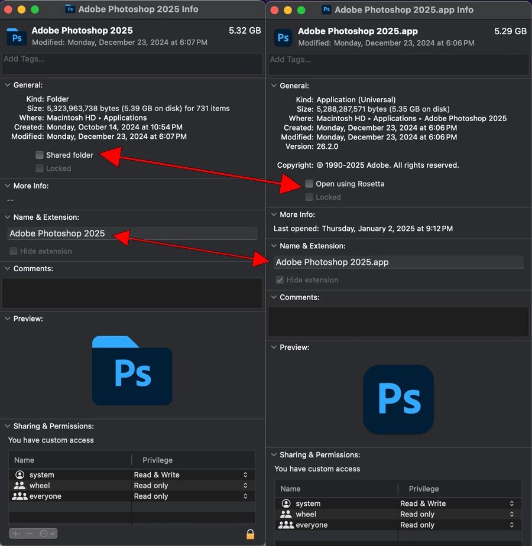Collapse Sharing & Permissions in folder Info window
The width and height of the screenshot is (532, 546).
7,426
